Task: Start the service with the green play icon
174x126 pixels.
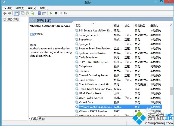Action: pos(51,13)
